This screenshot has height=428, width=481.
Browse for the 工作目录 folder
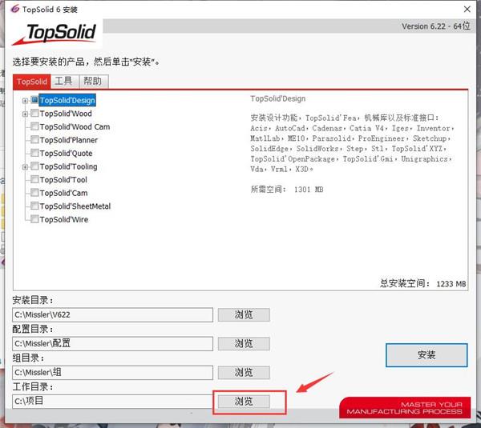click(244, 402)
